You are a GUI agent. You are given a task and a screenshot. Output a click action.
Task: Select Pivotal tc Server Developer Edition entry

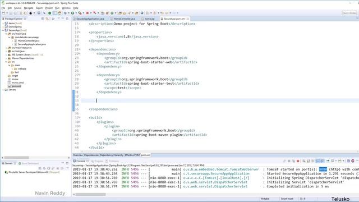pos(32,172)
